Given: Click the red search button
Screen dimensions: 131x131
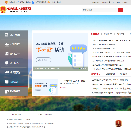Looking at the screenshot, I should [x=120, y=10].
